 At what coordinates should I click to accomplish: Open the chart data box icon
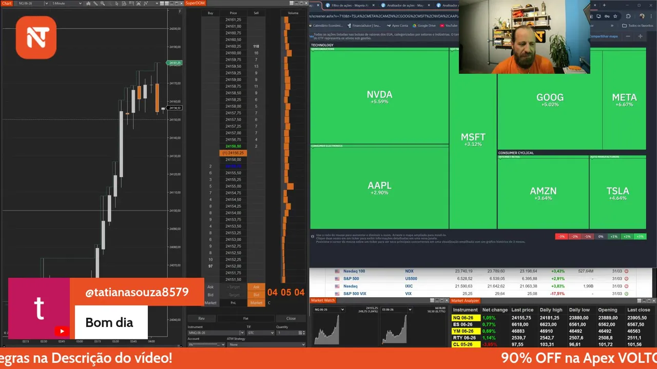[124, 3]
